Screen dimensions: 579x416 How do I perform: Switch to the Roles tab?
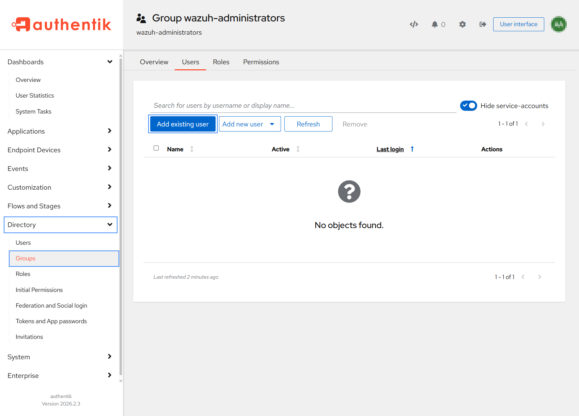tap(221, 62)
